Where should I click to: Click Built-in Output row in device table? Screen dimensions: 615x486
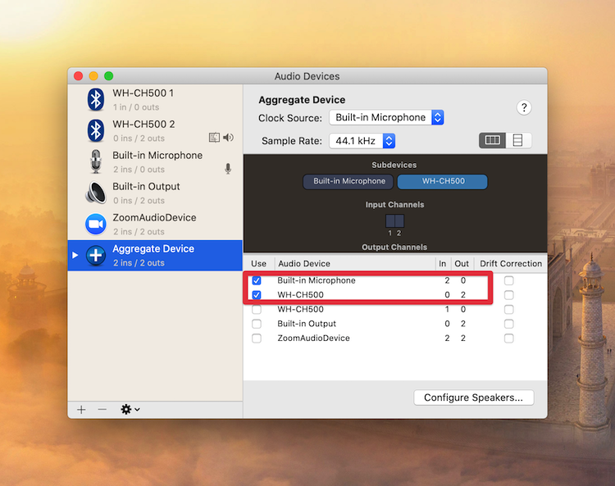click(395, 324)
